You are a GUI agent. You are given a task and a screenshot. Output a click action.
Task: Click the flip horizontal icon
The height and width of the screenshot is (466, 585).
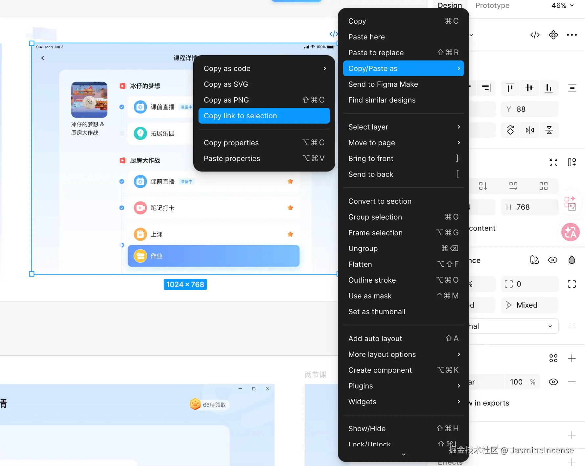(530, 130)
